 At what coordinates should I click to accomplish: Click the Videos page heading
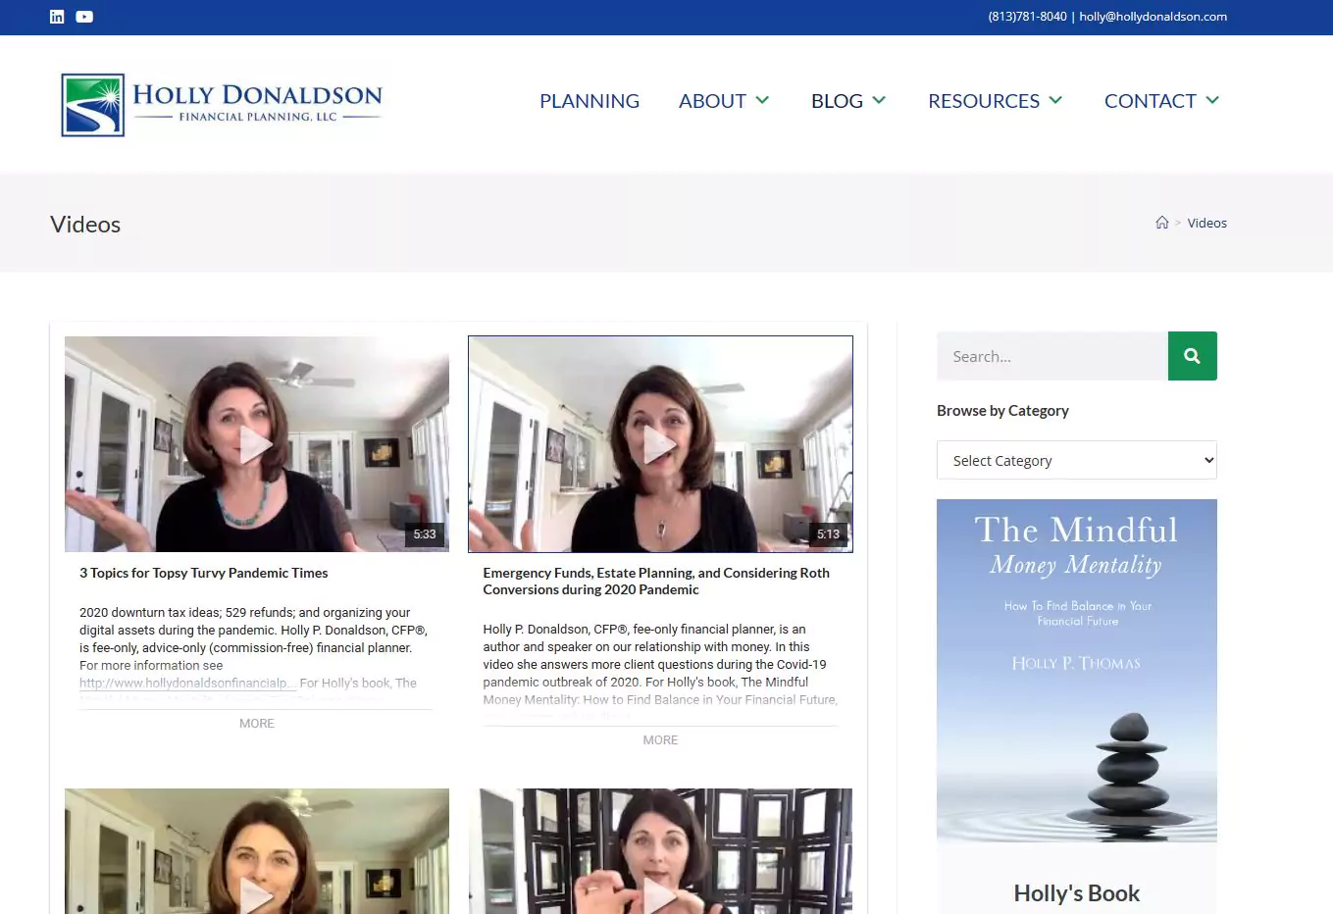(x=85, y=225)
